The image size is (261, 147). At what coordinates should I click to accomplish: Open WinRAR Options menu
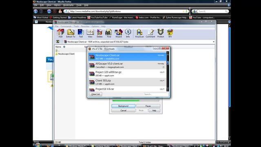[x=95, y=26]
